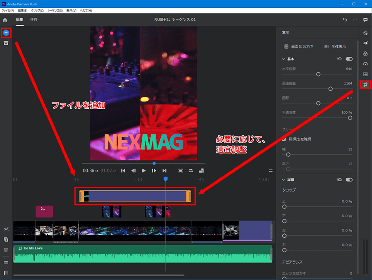
Task: Adjust the crop 右 slider handle
Action: 284,250
